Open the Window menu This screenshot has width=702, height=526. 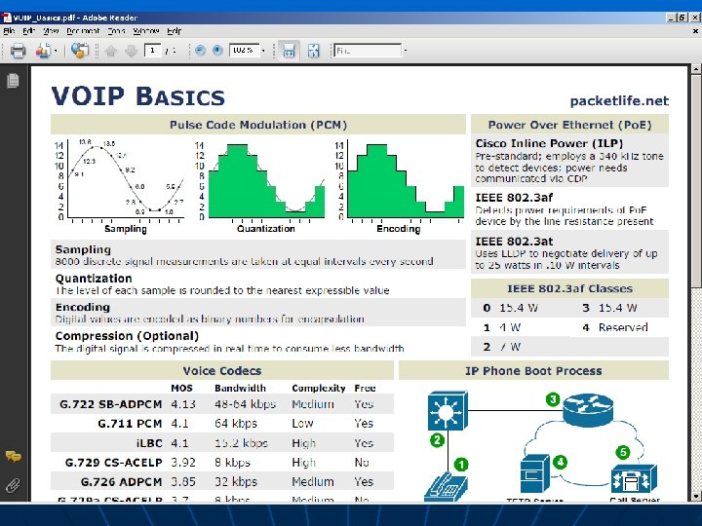pos(146,31)
